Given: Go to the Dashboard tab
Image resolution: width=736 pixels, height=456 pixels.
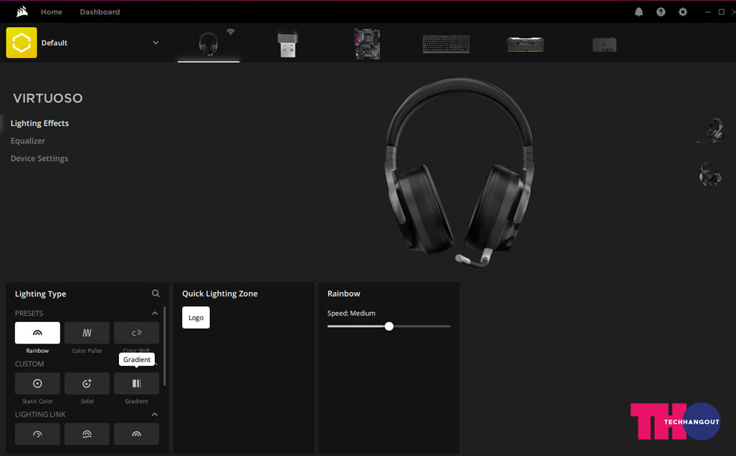Looking at the screenshot, I should tap(100, 11).
